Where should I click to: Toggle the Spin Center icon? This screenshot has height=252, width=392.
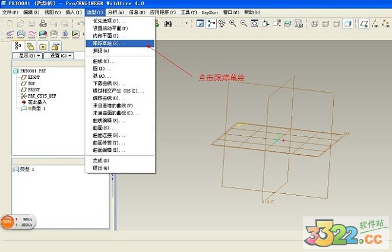coord(211,24)
